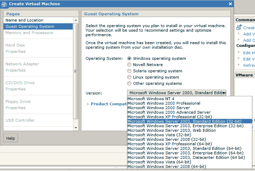Click the Edit V link under Configuration
Screen dimensions: 255x171
click(249, 59)
